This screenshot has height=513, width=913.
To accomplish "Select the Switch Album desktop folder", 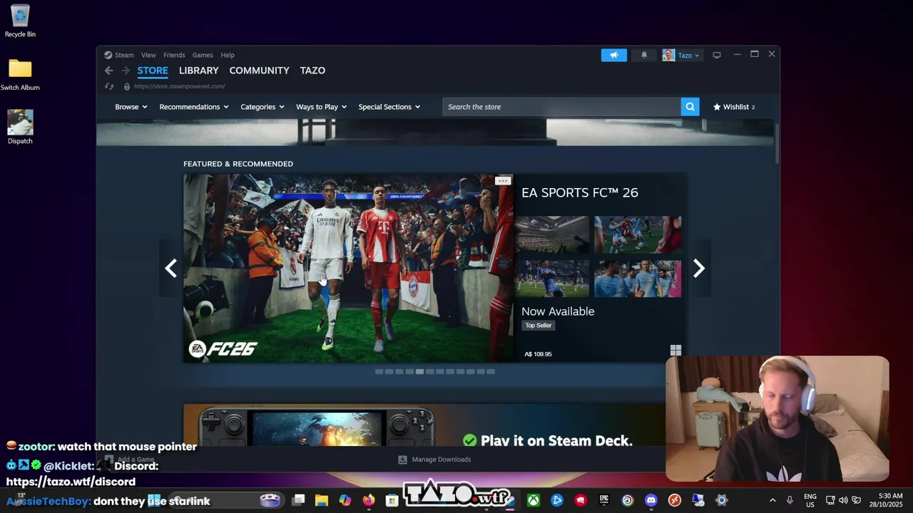I will click(20, 75).
